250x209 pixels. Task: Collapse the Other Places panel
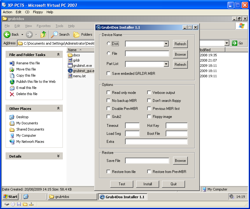[x=58, y=108]
